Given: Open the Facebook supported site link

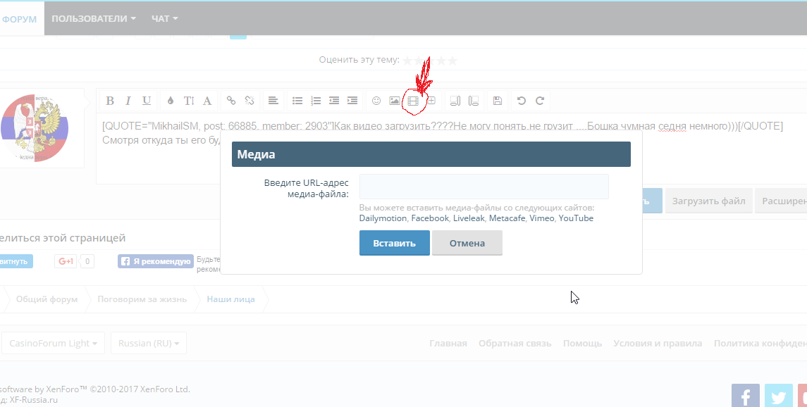Looking at the screenshot, I should click(430, 218).
